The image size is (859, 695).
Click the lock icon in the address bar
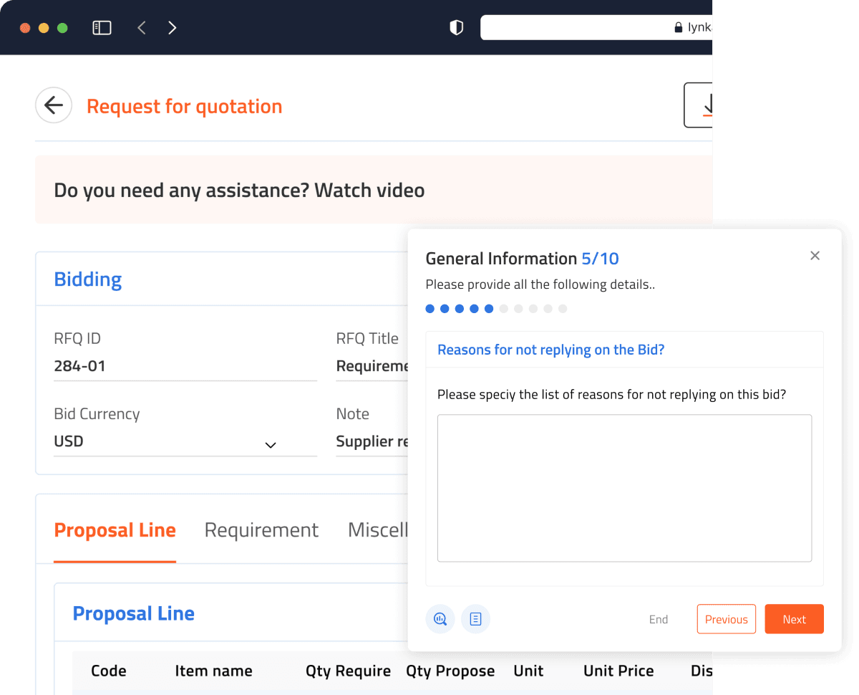(x=678, y=28)
